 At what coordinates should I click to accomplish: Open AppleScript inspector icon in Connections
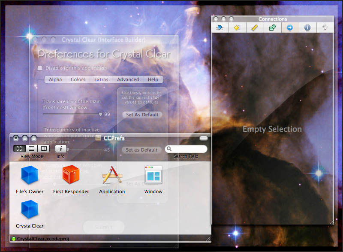pyautogui.click(x=325, y=27)
